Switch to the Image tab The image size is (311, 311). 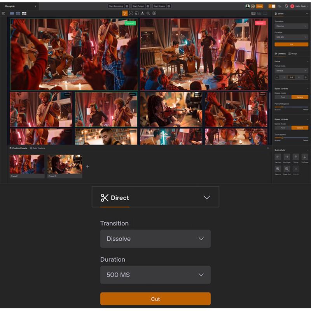293,54
